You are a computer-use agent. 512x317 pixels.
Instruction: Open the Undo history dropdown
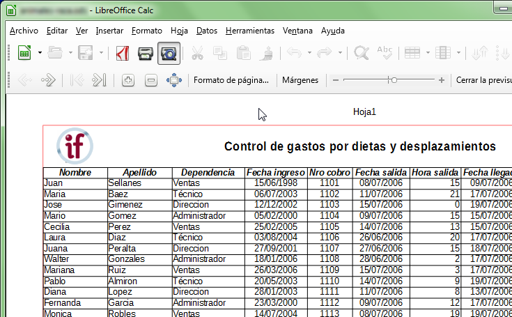tap(309, 52)
